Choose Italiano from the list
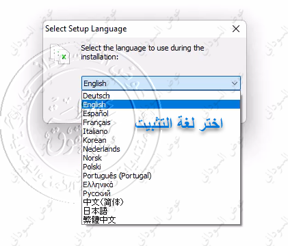The width and height of the screenshot is (288, 246). tap(161, 131)
